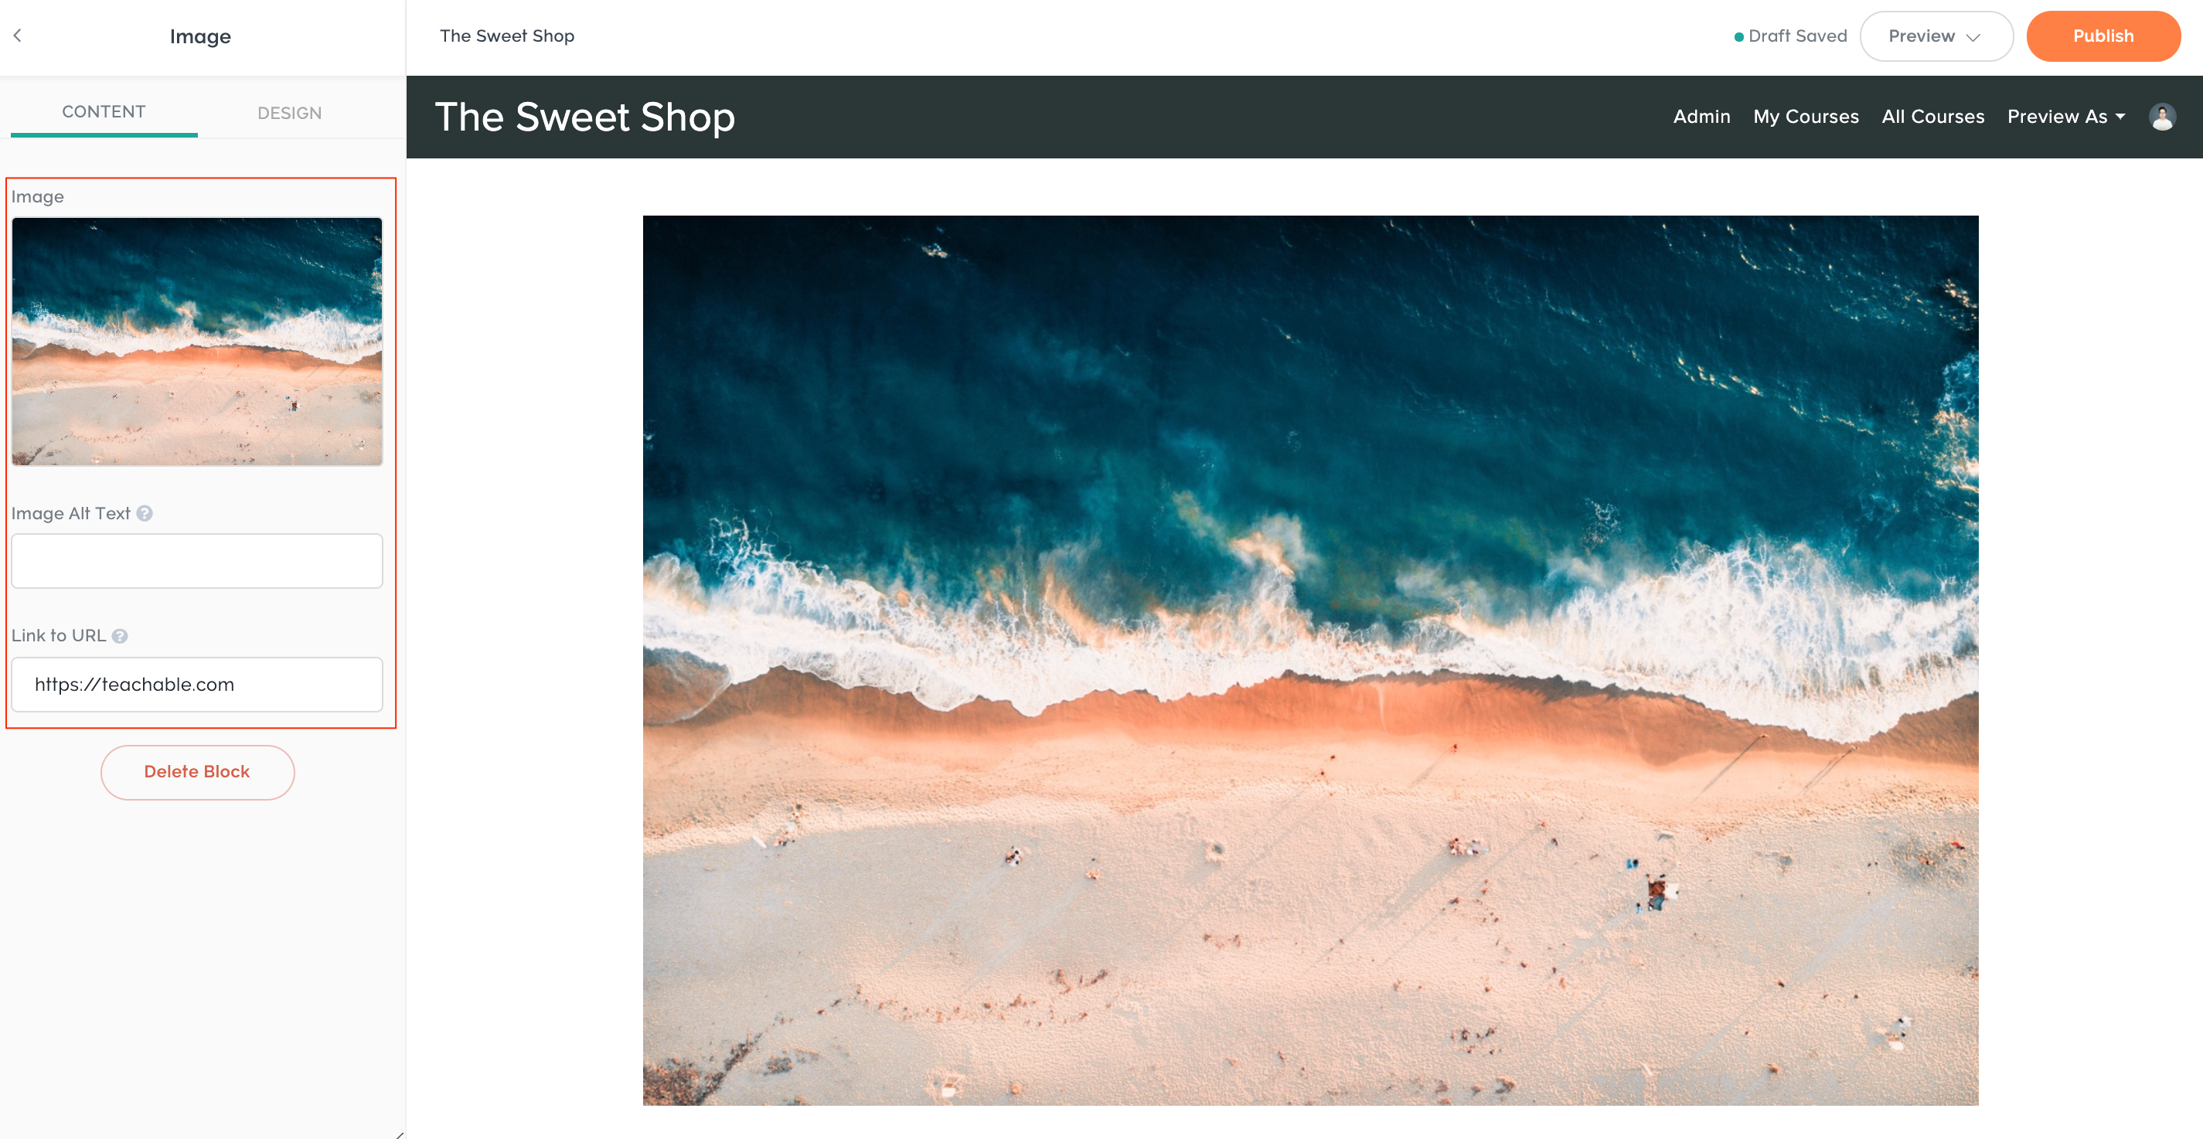Open Image Alt Text help tooltip icon

[145, 513]
